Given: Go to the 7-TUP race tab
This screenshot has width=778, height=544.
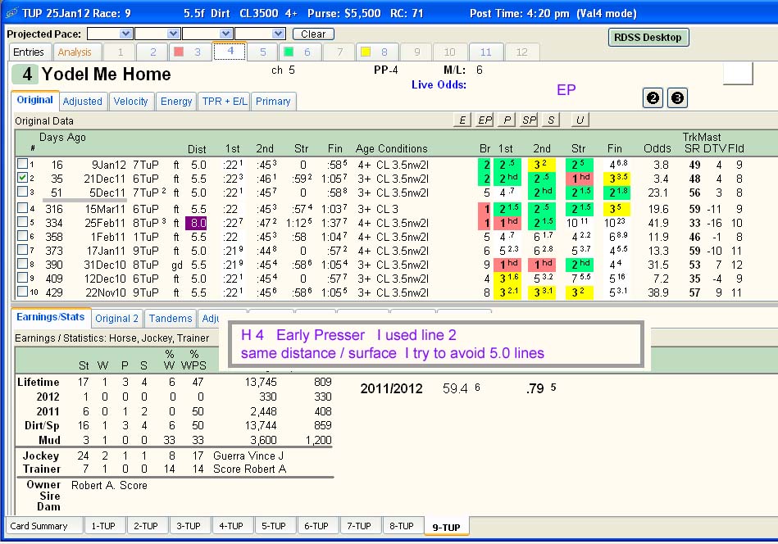Looking at the screenshot, I should point(359,526).
